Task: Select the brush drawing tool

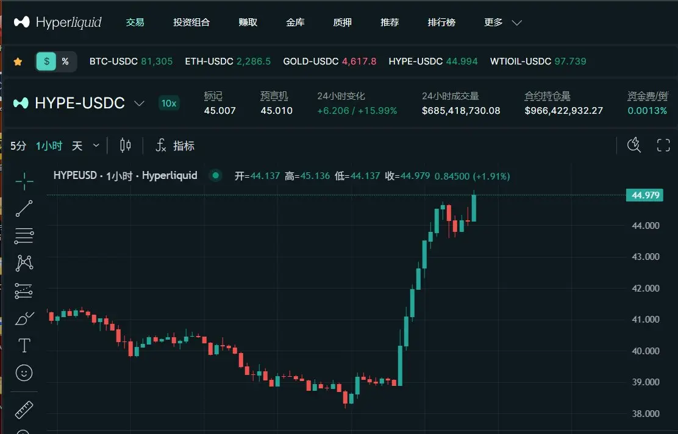Action: click(24, 318)
